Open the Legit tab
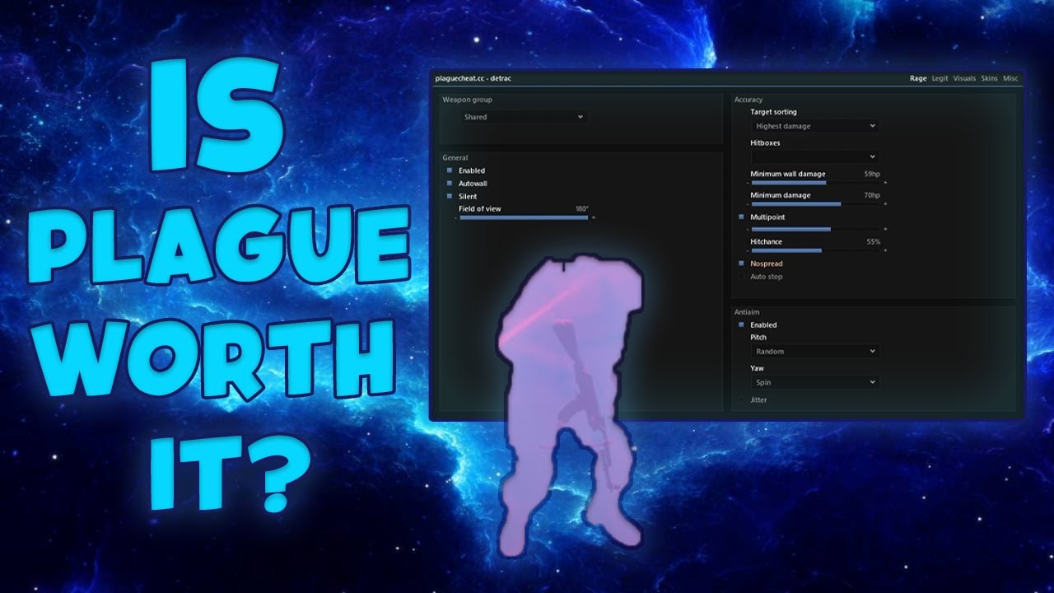Image resolution: width=1054 pixels, height=593 pixels. point(940,79)
